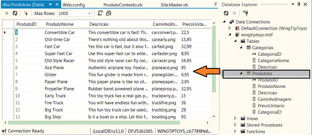Click the Script to File icon
Viewport: 312px width, 135px height.
tap(109, 13)
